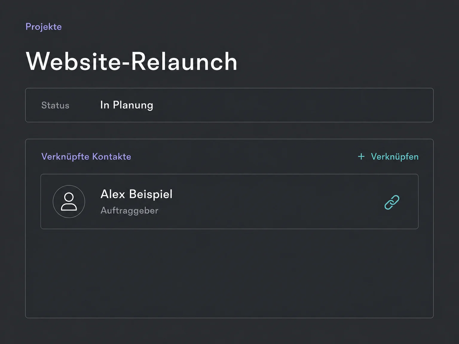The height and width of the screenshot is (344, 459).
Task: Click the role label Auftraggeber
Action: (129, 211)
